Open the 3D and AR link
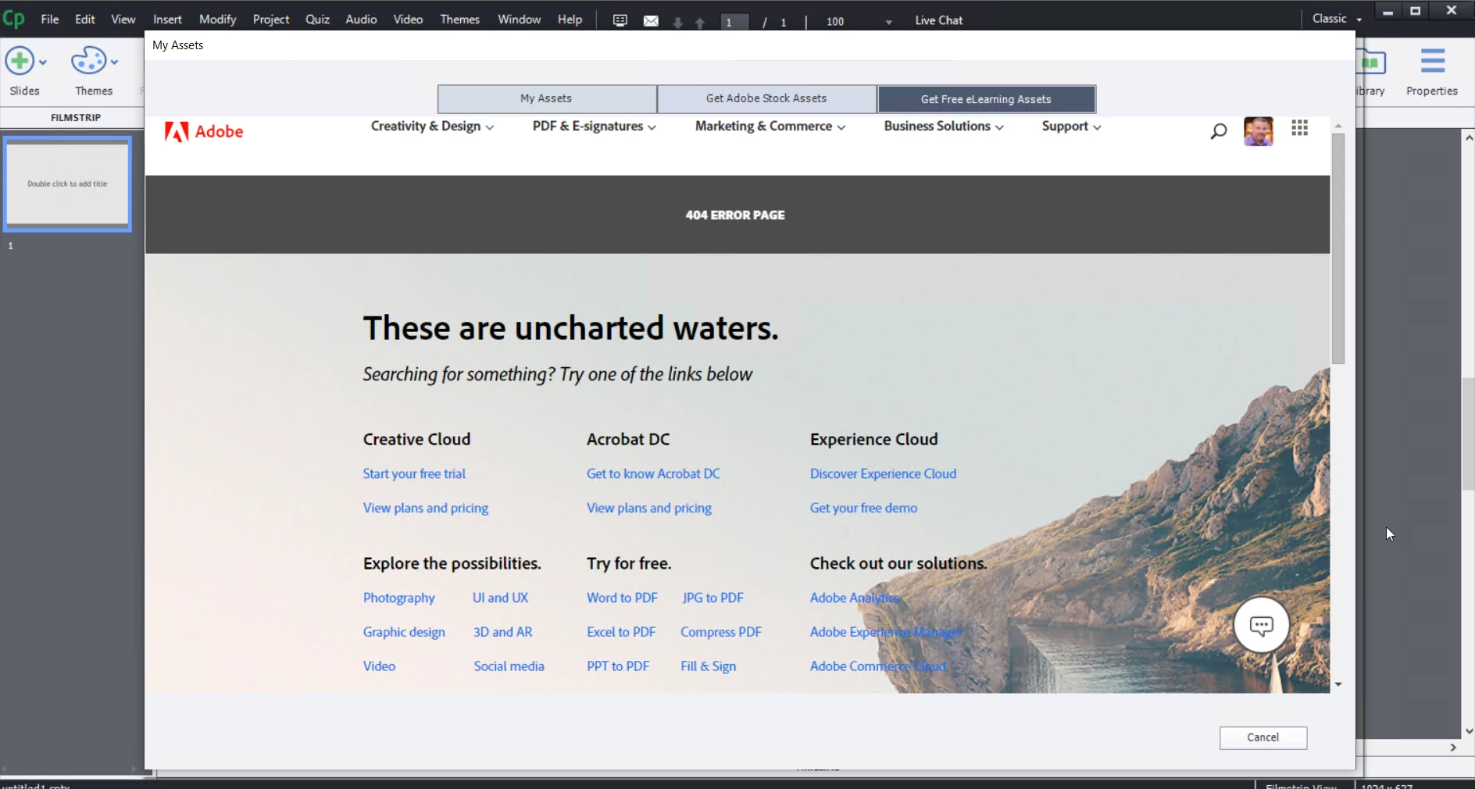Image resolution: width=1475 pixels, height=789 pixels. [502, 632]
